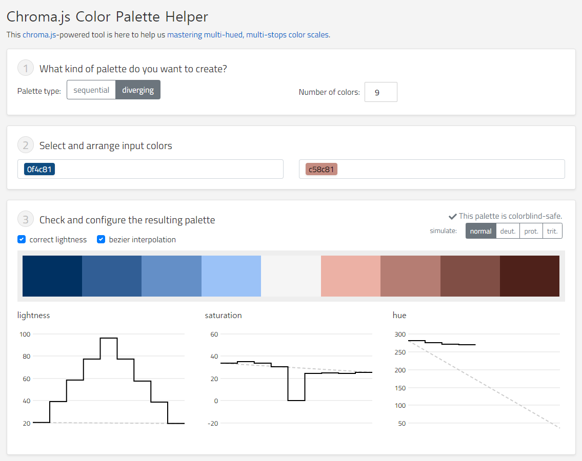Select the sequential palette type
Viewport: 582px width, 461px height.
[x=91, y=90]
